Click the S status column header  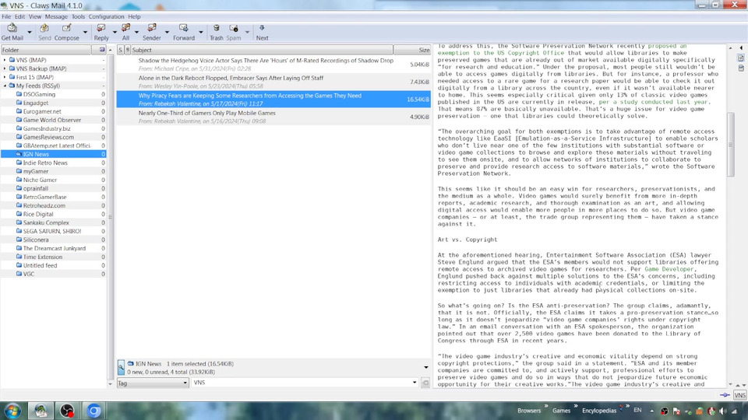point(120,50)
